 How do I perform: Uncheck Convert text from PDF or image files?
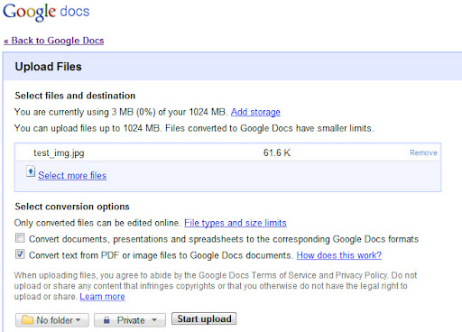pos(20,254)
